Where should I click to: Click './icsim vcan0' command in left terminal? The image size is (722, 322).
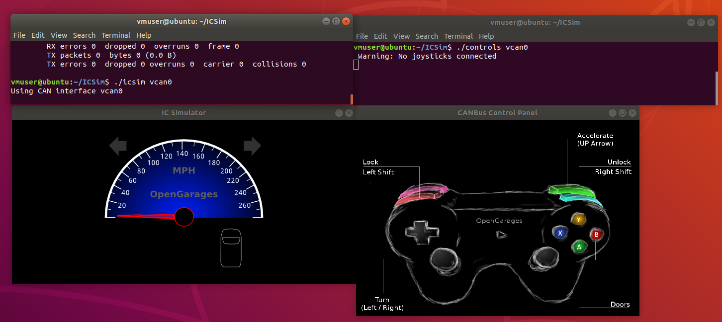(x=143, y=82)
